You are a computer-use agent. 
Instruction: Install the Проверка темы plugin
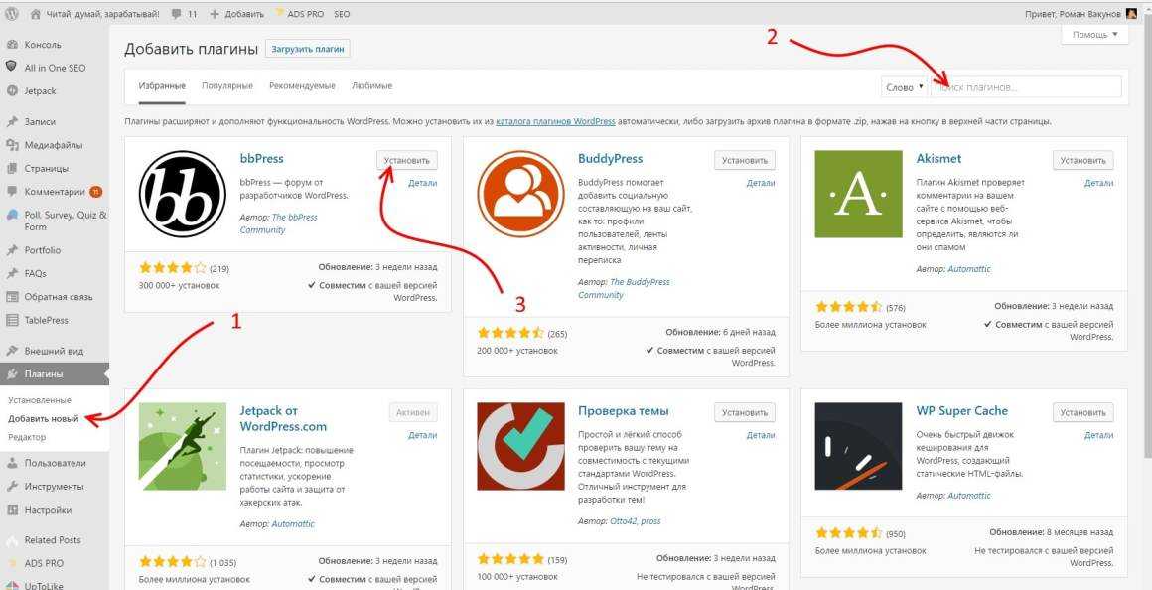pyautogui.click(x=745, y=413)
